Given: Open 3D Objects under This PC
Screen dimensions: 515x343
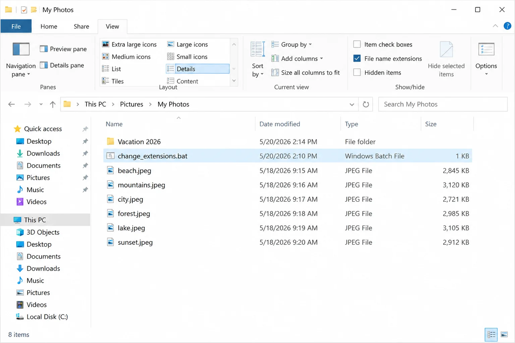Looking at the screenshot, I should (43, 232).
